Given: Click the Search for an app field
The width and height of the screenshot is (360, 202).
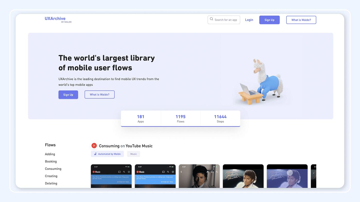Looking at the screenshot, I should pos(226,20).
